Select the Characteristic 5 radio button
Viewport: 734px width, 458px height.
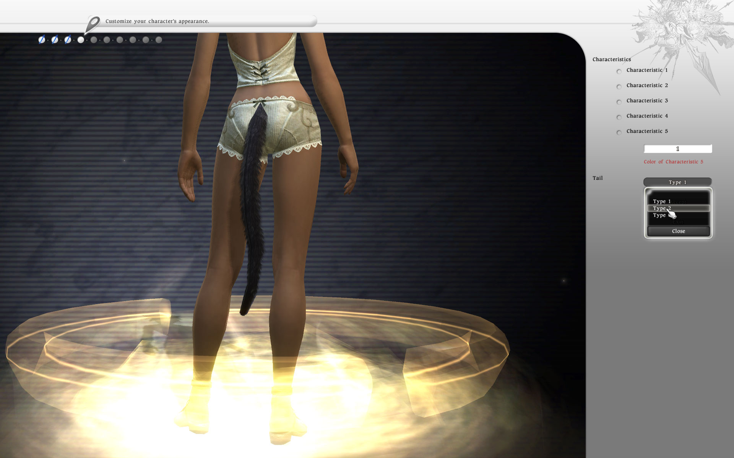tap(619, 132)
